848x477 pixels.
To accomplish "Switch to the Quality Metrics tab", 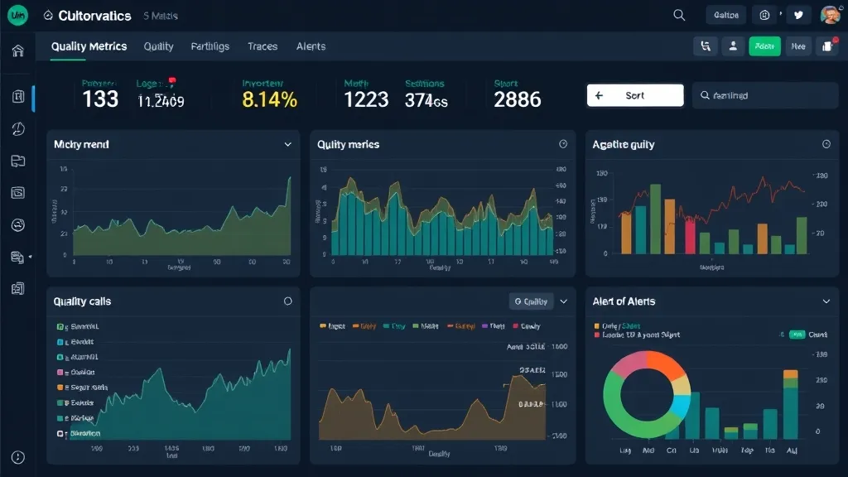I will [89, 46].
